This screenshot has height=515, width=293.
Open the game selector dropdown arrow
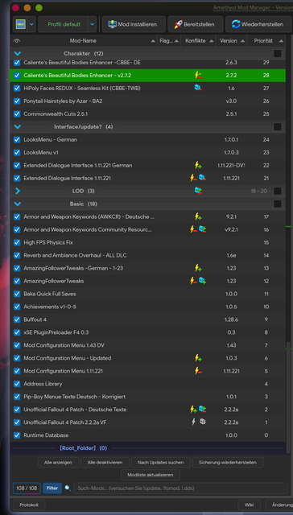(x=31, y=24)
